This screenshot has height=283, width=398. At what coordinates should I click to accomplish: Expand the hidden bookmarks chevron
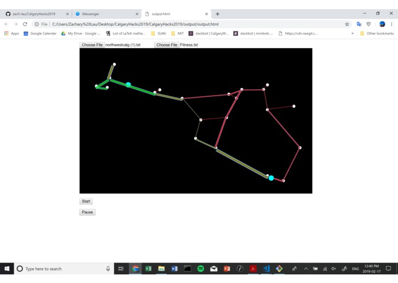tap(352, 33)
